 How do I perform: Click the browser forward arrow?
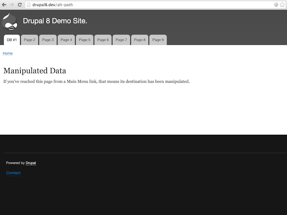(12, 5)
